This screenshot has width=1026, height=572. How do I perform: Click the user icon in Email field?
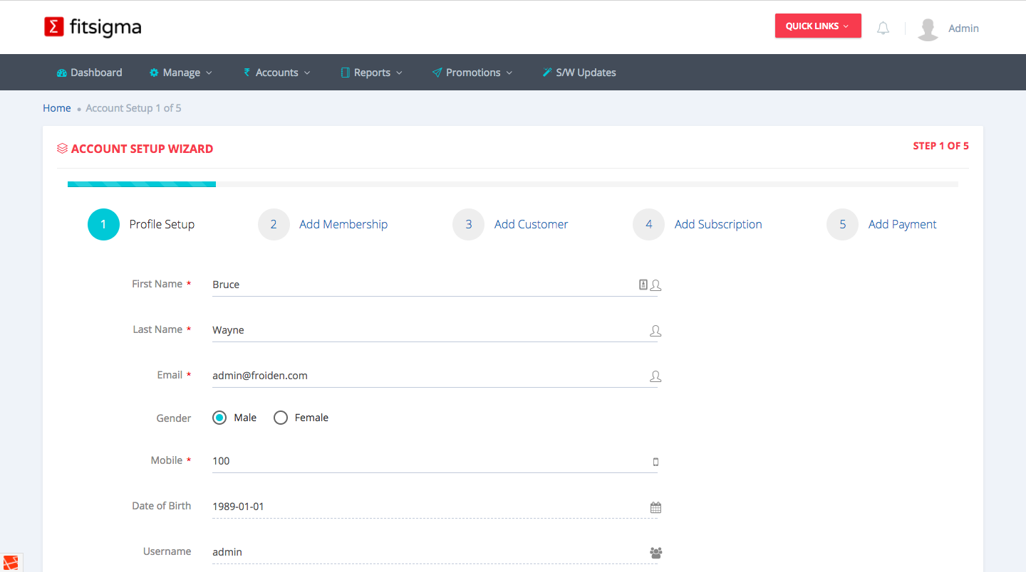click(x=655, y=376)
